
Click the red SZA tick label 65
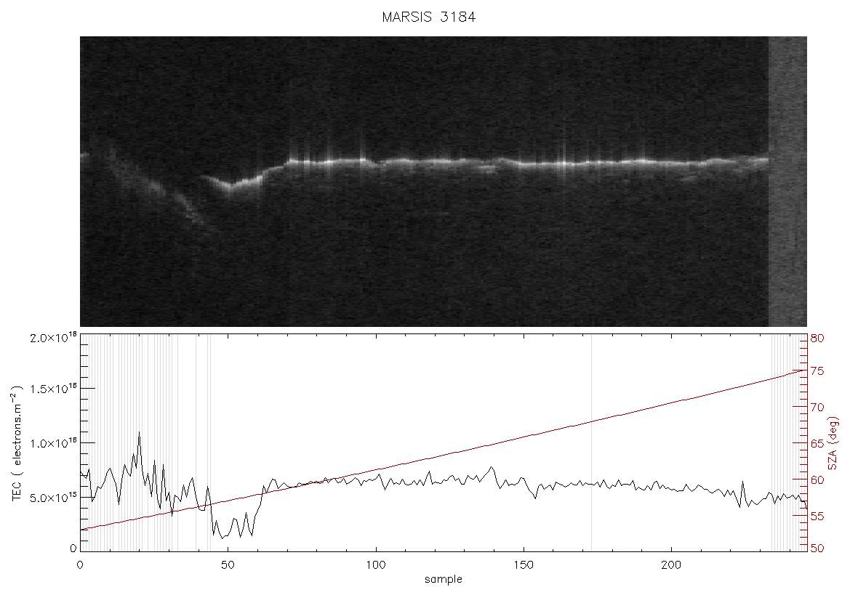(x=817, y=443)
